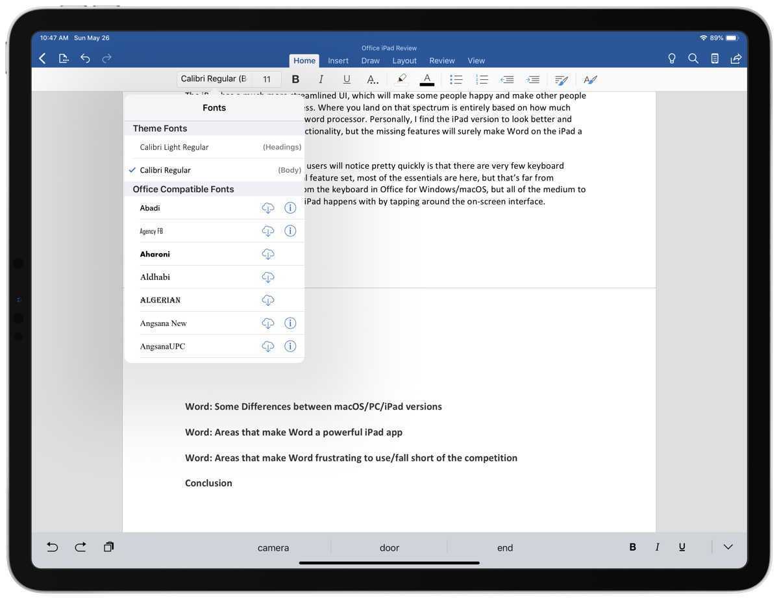Tap the clipboard paste icon in the keyboard bar
779x600 pixels.
pyautogui.click(x=108, y=547)
